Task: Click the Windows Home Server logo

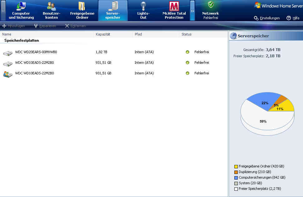Action: tap(278, 6)
